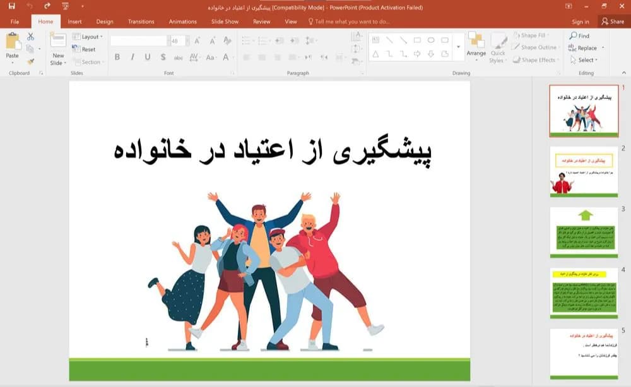The image size is (631, 387).
Task: Select slide 5 thumbnail
Action: 584,354
